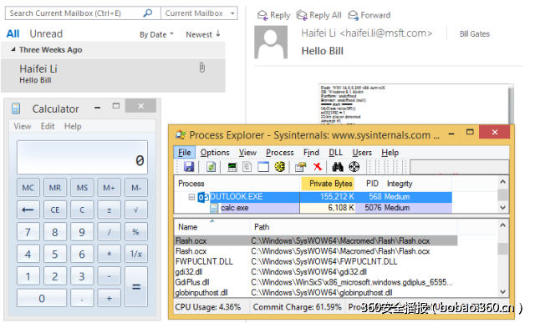Toggle the lower pane window icon
Screen dimensions: 535x323
click(263, 167)
